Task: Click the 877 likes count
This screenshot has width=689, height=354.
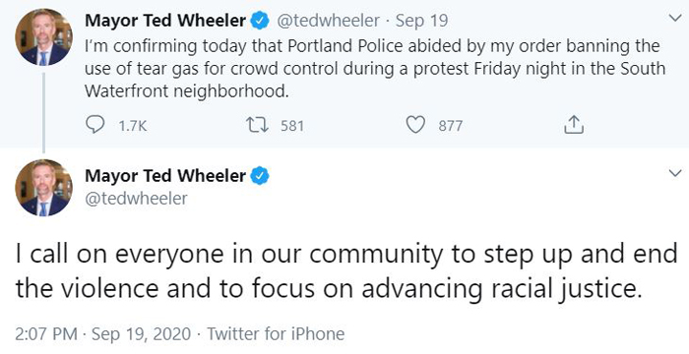Action: click(x=451, y=126)
